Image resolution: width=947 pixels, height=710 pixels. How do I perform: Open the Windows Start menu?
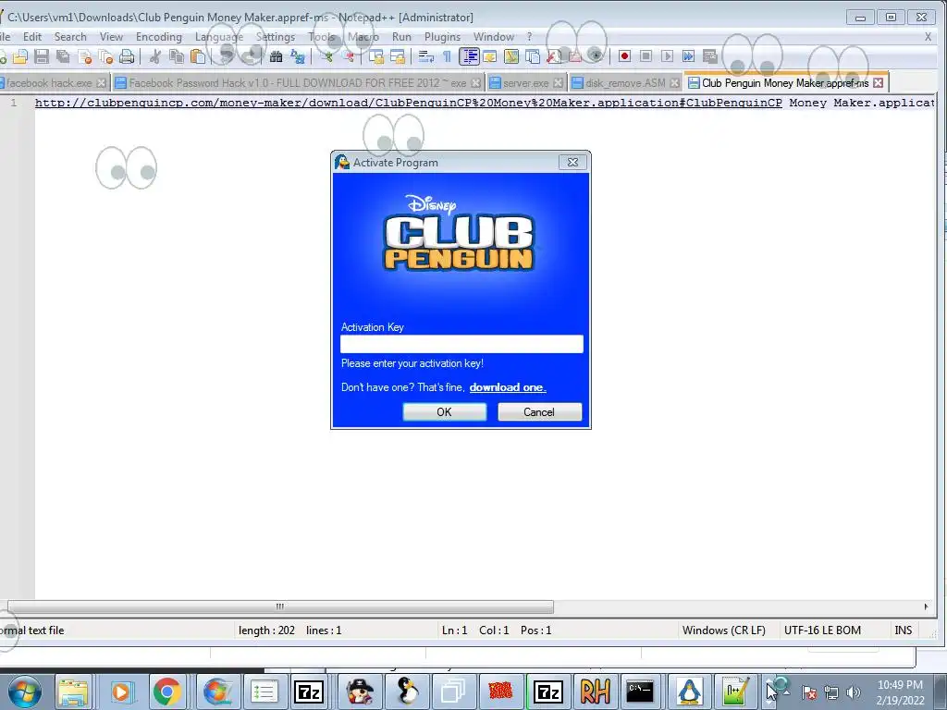[x=23, y=692]
